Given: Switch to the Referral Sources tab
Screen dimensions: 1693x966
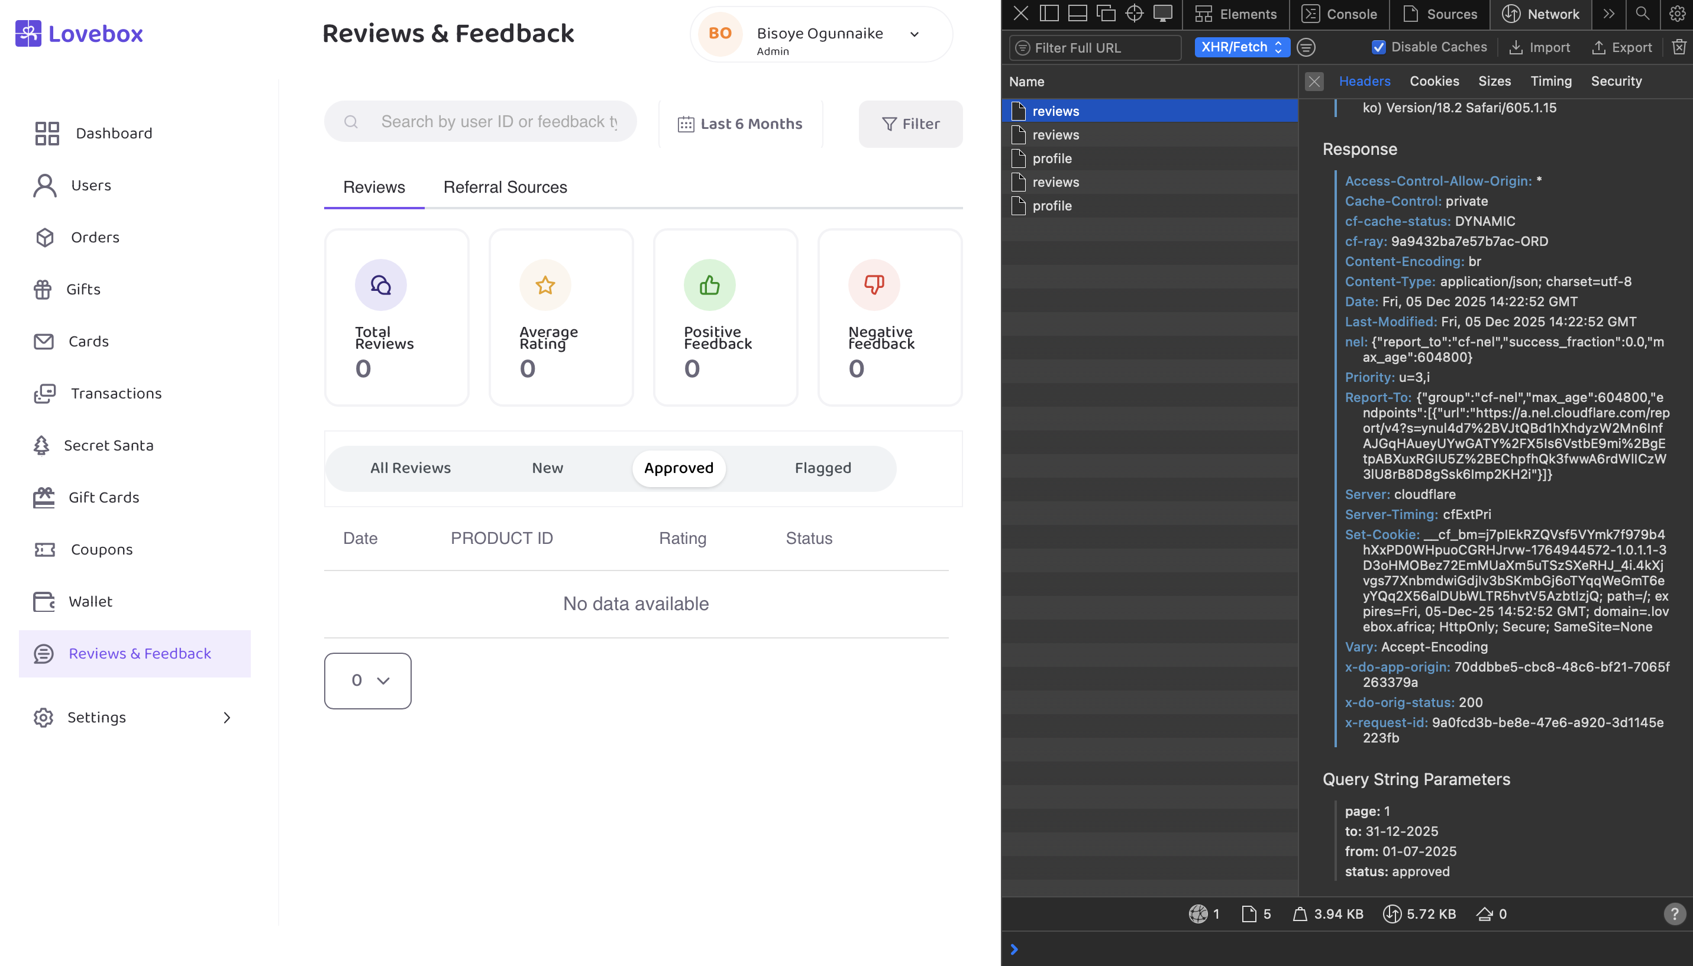Looking at the screenshot, I should coord(505,188).
